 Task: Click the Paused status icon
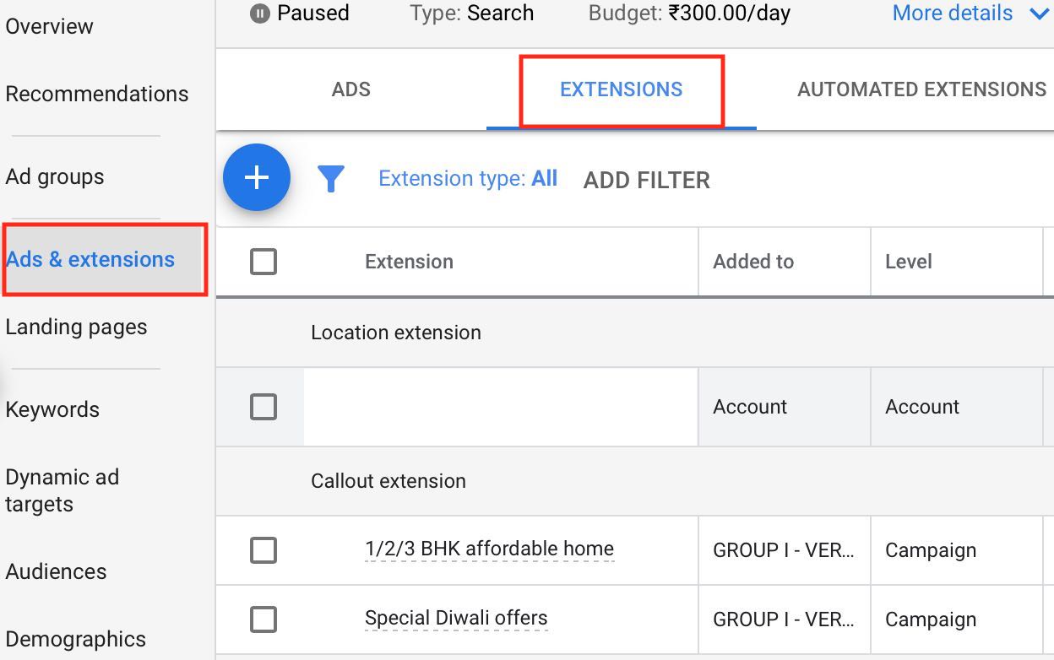coord(265,13)
